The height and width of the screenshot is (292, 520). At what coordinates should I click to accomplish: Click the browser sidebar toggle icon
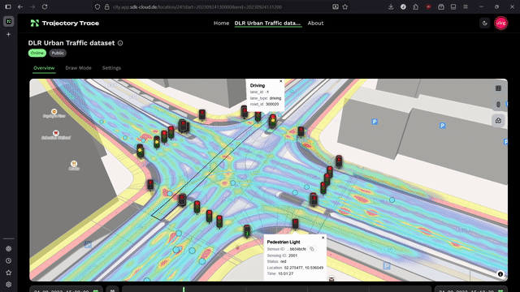click(x=8, y=7)
